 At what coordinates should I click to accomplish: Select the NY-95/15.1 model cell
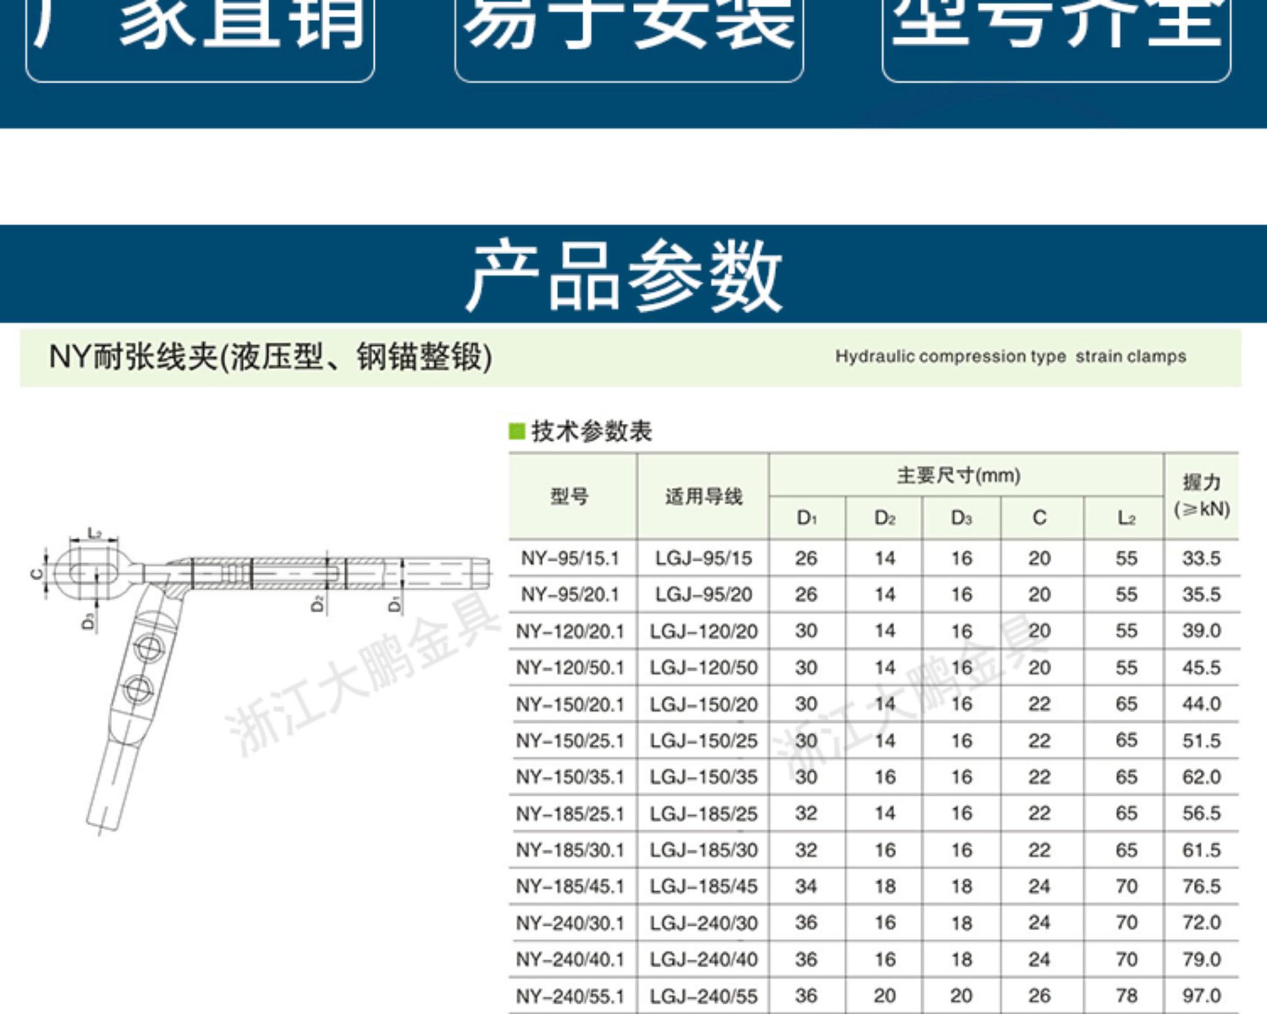[570, 558]
